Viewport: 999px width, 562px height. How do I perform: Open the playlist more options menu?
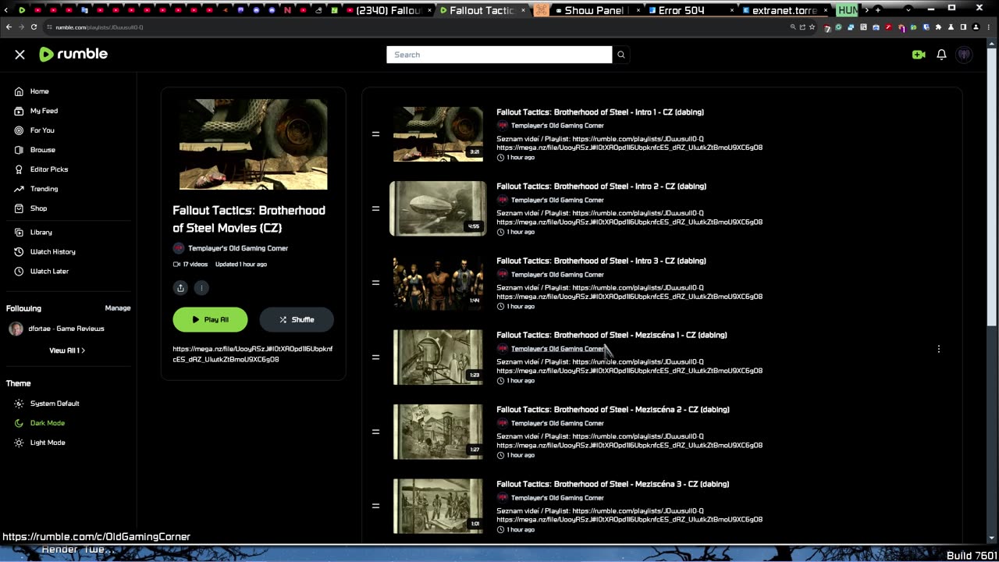[201, 288]
